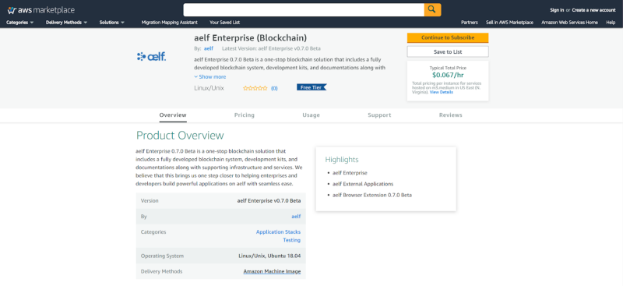This screenshot has width=623, height=286.
Task: Focus the marketplace search input field
Action: [x=304, y=9]
